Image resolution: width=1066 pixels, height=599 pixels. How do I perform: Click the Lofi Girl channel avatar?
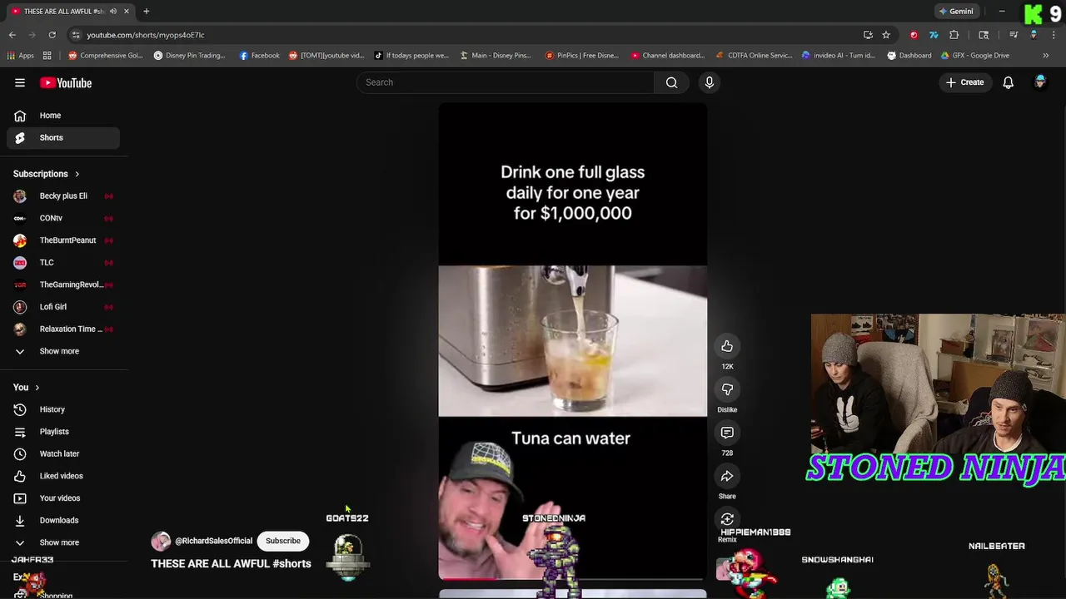tap(20, 307)
